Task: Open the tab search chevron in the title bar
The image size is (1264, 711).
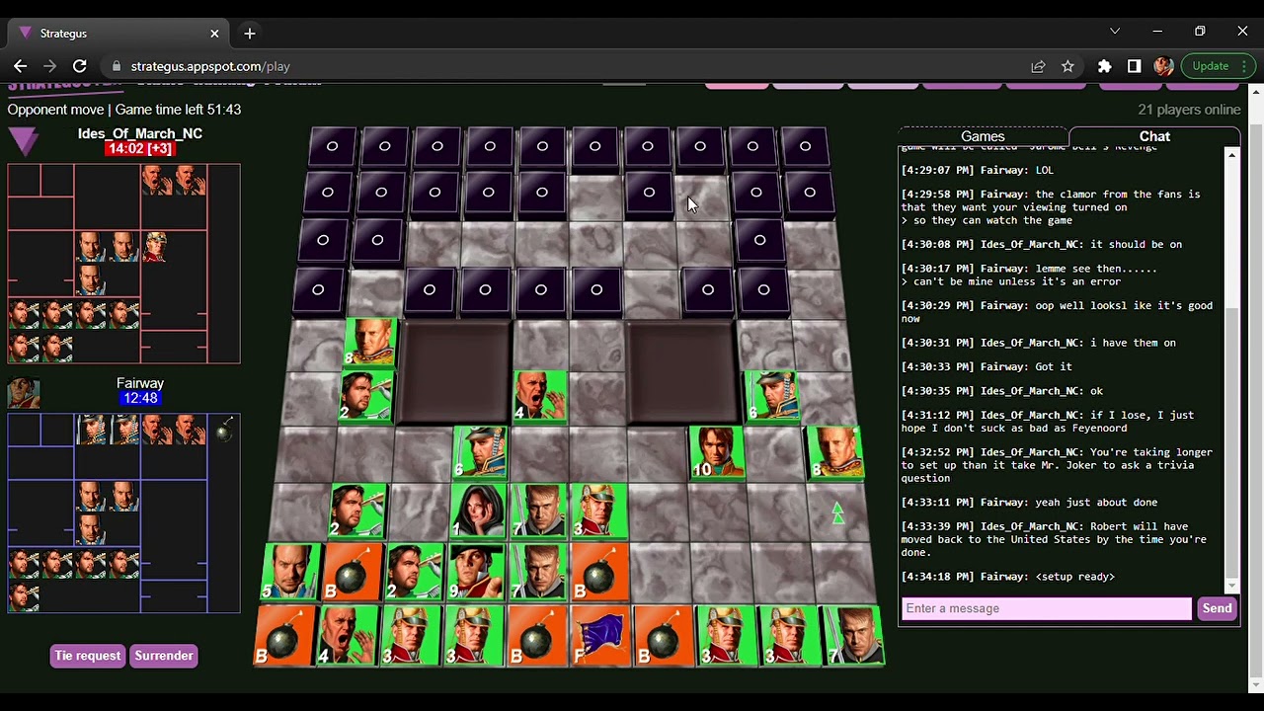Action: 1115,32
